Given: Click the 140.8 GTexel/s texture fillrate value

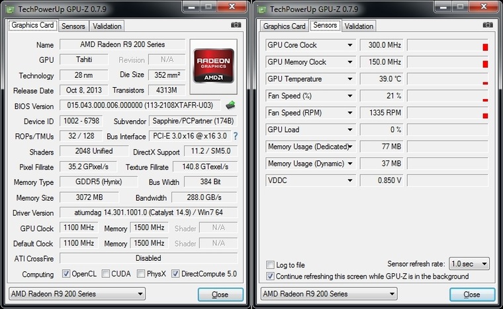Looking at the screenshot, I should pos(205,166).
